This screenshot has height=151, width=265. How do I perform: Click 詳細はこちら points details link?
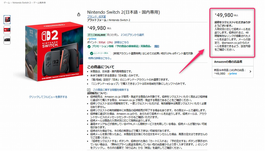[x=122, y=42]
